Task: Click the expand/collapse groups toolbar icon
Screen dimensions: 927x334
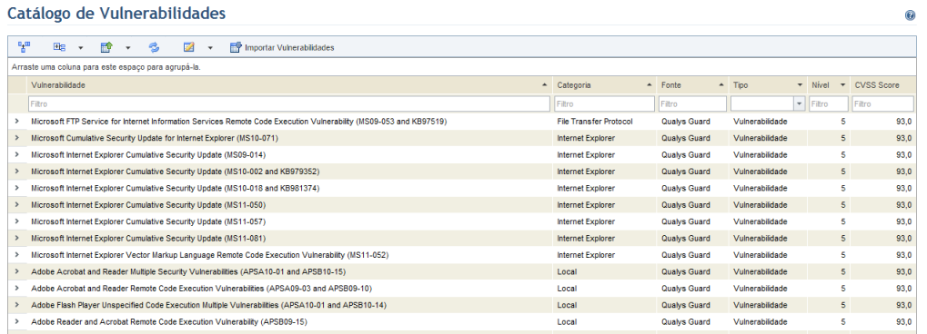Action: [59, 46]
